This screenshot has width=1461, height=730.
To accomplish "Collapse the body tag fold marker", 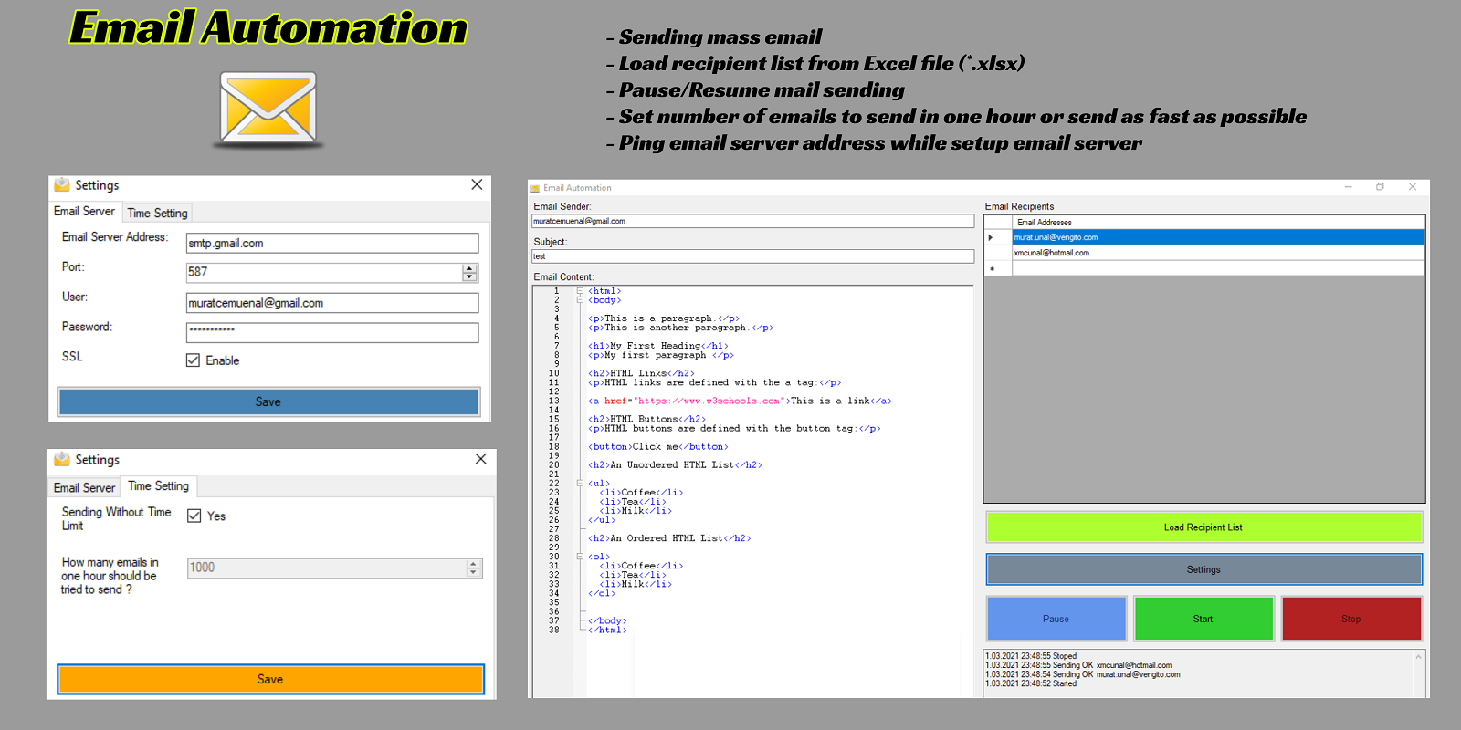I will coord(580,300).
